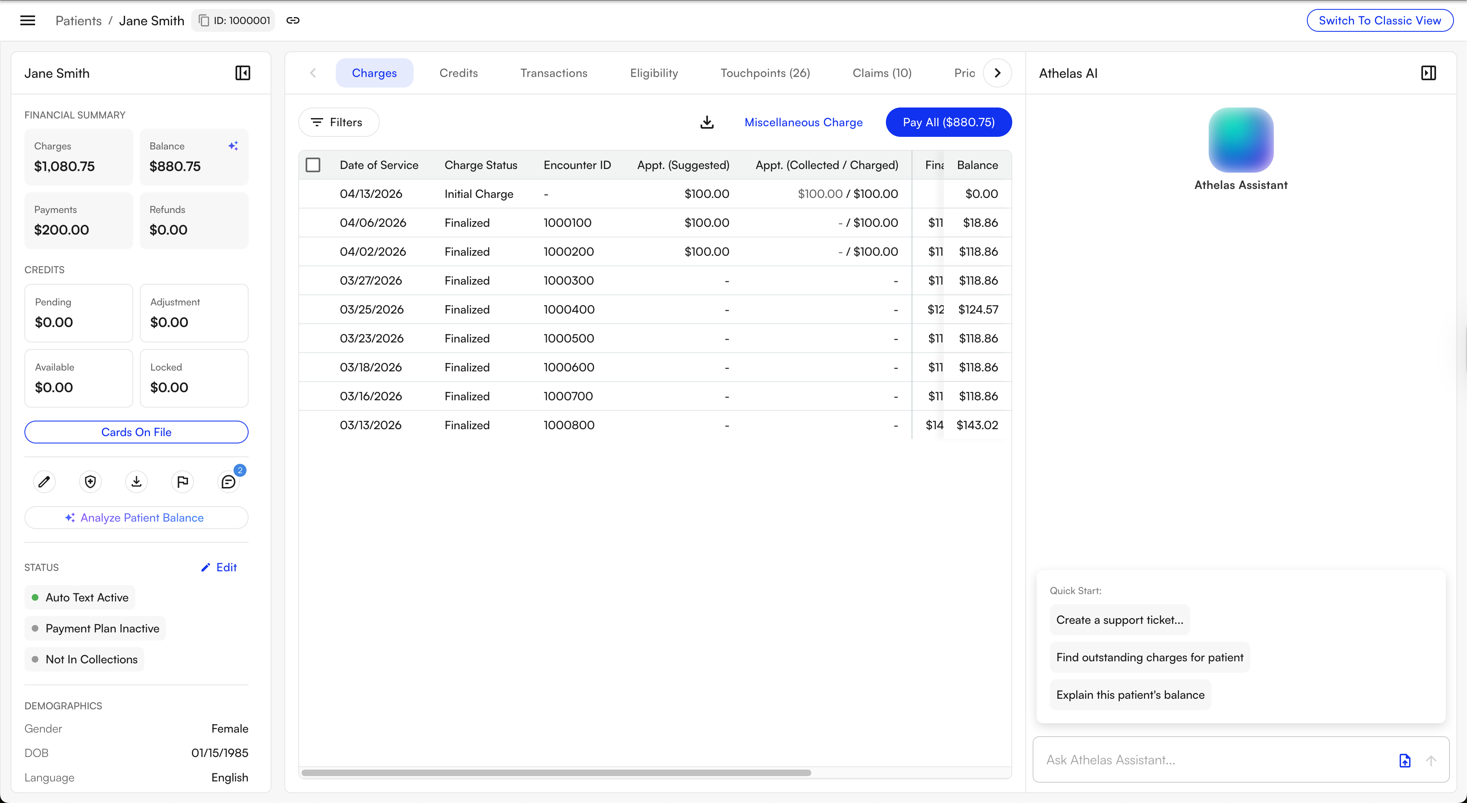The image size is (1467, 803).
Task: Attach a file in Athelas Assistant chat
Action: 1405,760
